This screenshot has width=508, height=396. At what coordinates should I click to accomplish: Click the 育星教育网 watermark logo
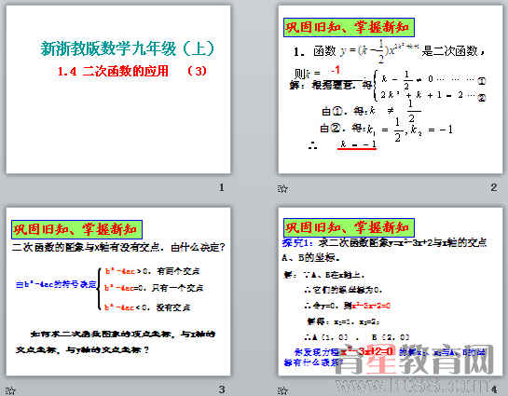pos(414,360)
